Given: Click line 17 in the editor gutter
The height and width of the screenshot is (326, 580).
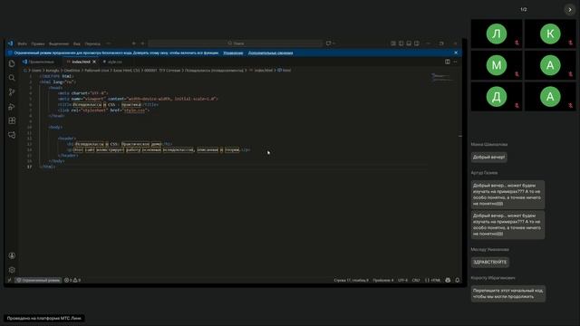Looking at the screenshot, I should click(x=29, y=167).
